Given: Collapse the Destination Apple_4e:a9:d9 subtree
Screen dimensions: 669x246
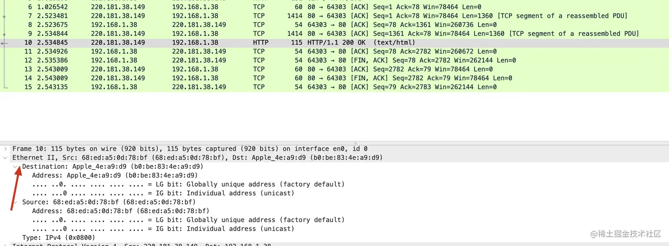Looking at the screenshot, I should point(15,167).
